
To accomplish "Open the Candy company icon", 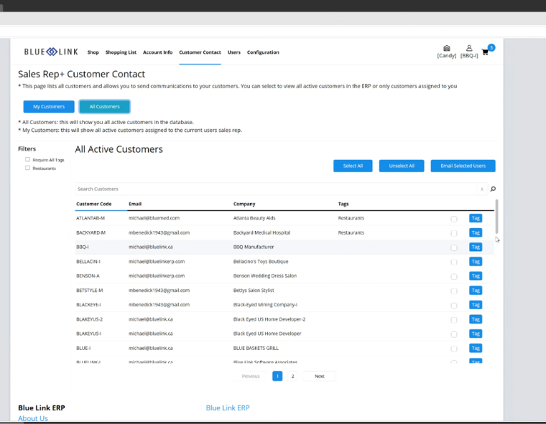I will (x=446, y=52).
